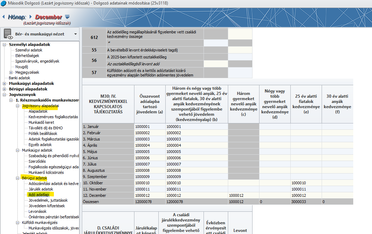372x234 pixels.
Task: Click Június kedvezményalap cell 1000006
Action: (197, 158)
